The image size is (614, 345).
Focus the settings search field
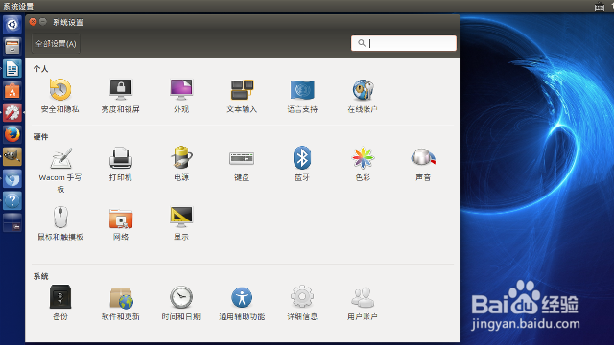pos(404,43)
